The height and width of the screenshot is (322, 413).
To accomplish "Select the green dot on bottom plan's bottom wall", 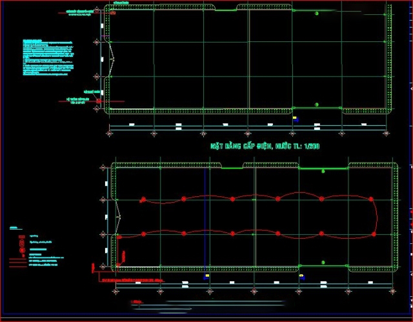I will [323, 263].
